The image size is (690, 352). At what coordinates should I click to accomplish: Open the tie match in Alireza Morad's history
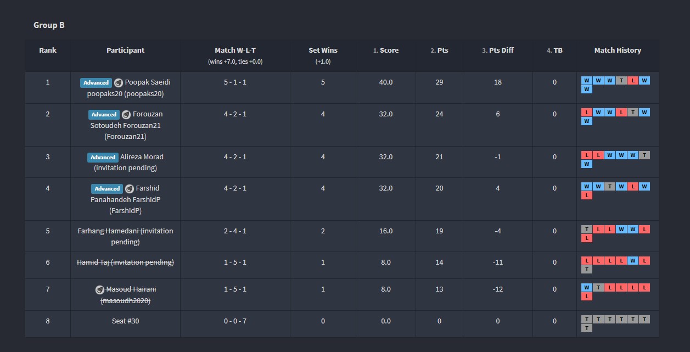(x=644, y=155)
